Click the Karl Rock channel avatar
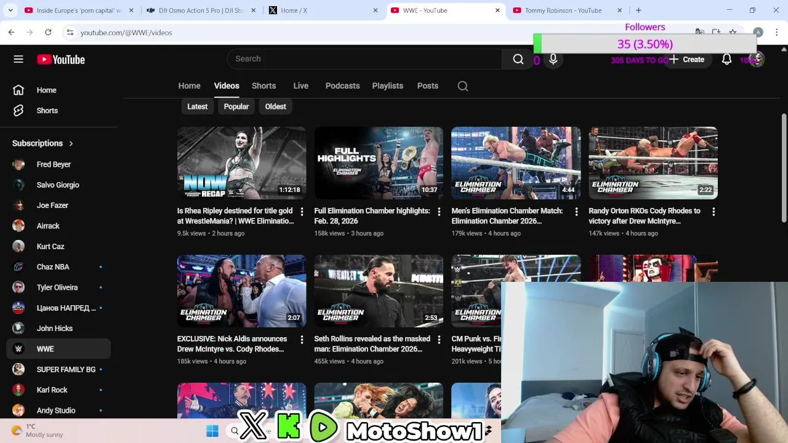Image resolution: width=788 pixels, height=443 pixels. click(x=18, y=390)
